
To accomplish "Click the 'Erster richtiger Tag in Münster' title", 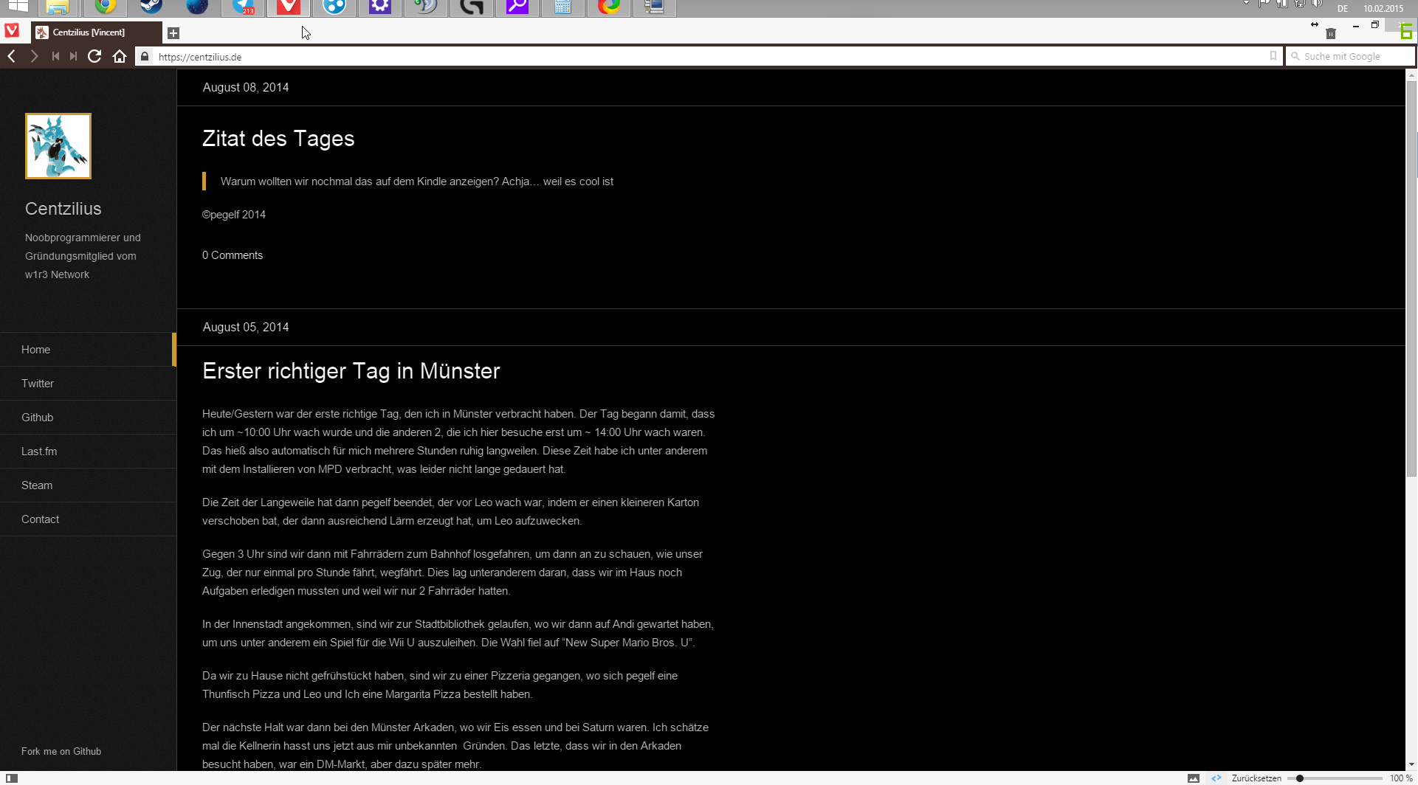I will coord(351,371).
